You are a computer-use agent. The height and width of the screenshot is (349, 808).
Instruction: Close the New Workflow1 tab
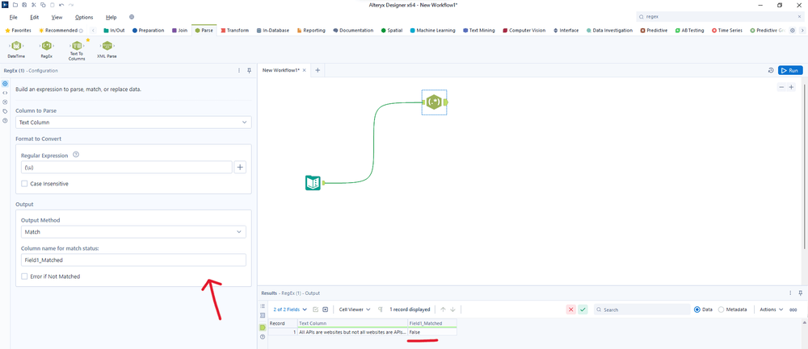[304, 70]
